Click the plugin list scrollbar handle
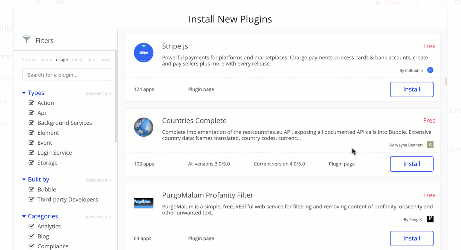 click(446, 82)
